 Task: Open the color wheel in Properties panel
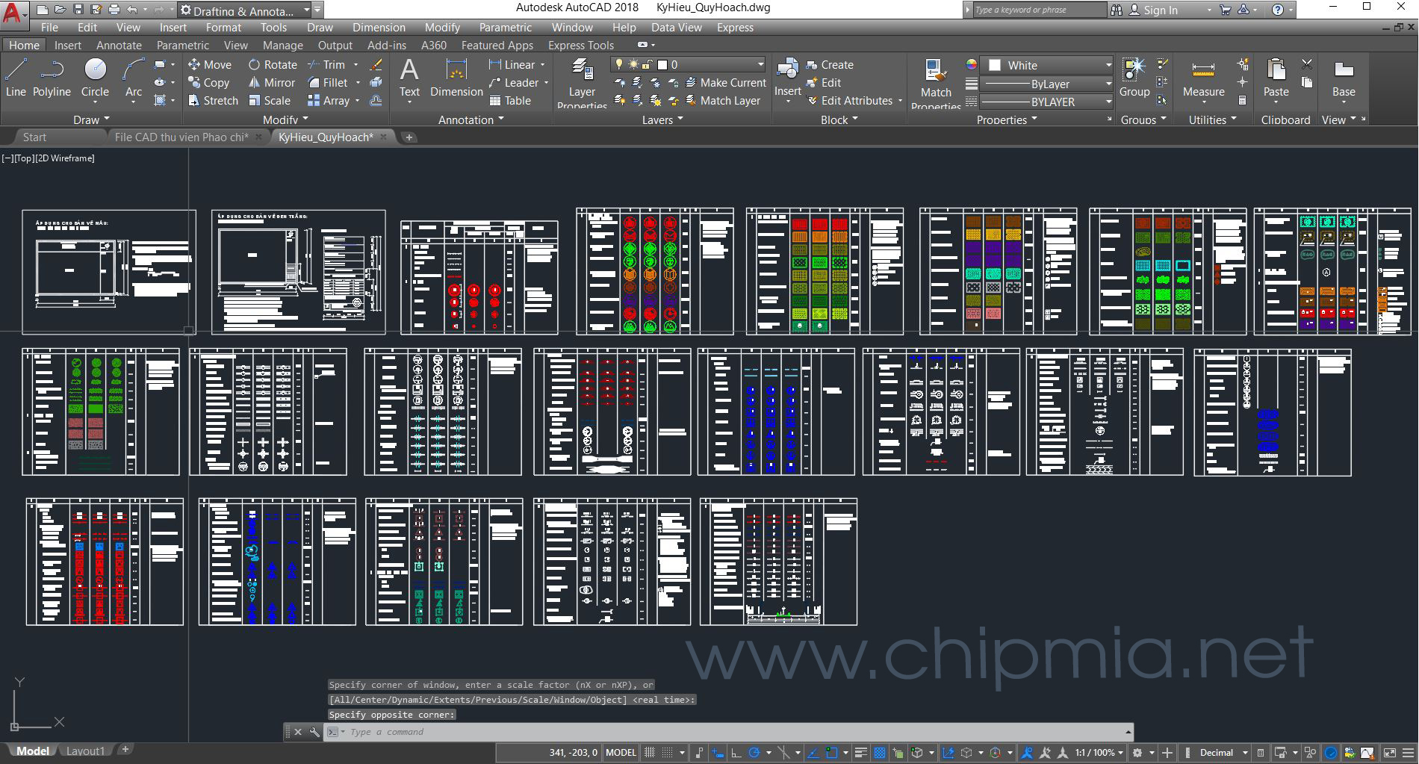click(971, 65)
